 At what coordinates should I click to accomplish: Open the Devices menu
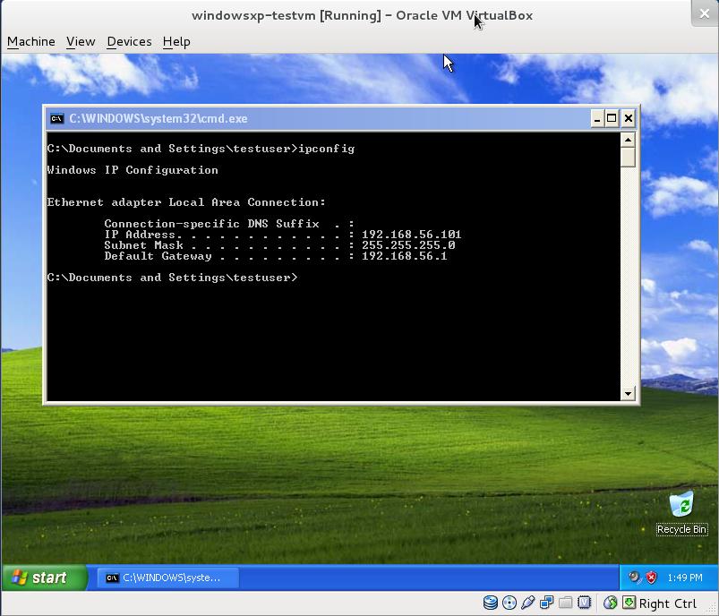[x=129, y=41]
